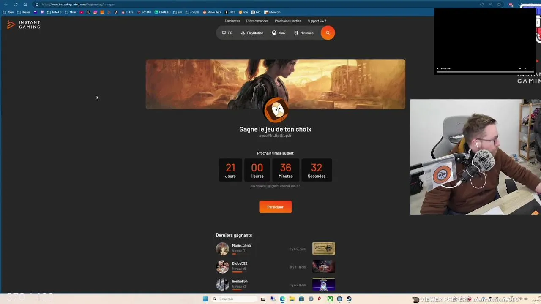The image size is (541, 304).
Task: Open the Xbox app from the taskbar
Action: click(330, 299)
